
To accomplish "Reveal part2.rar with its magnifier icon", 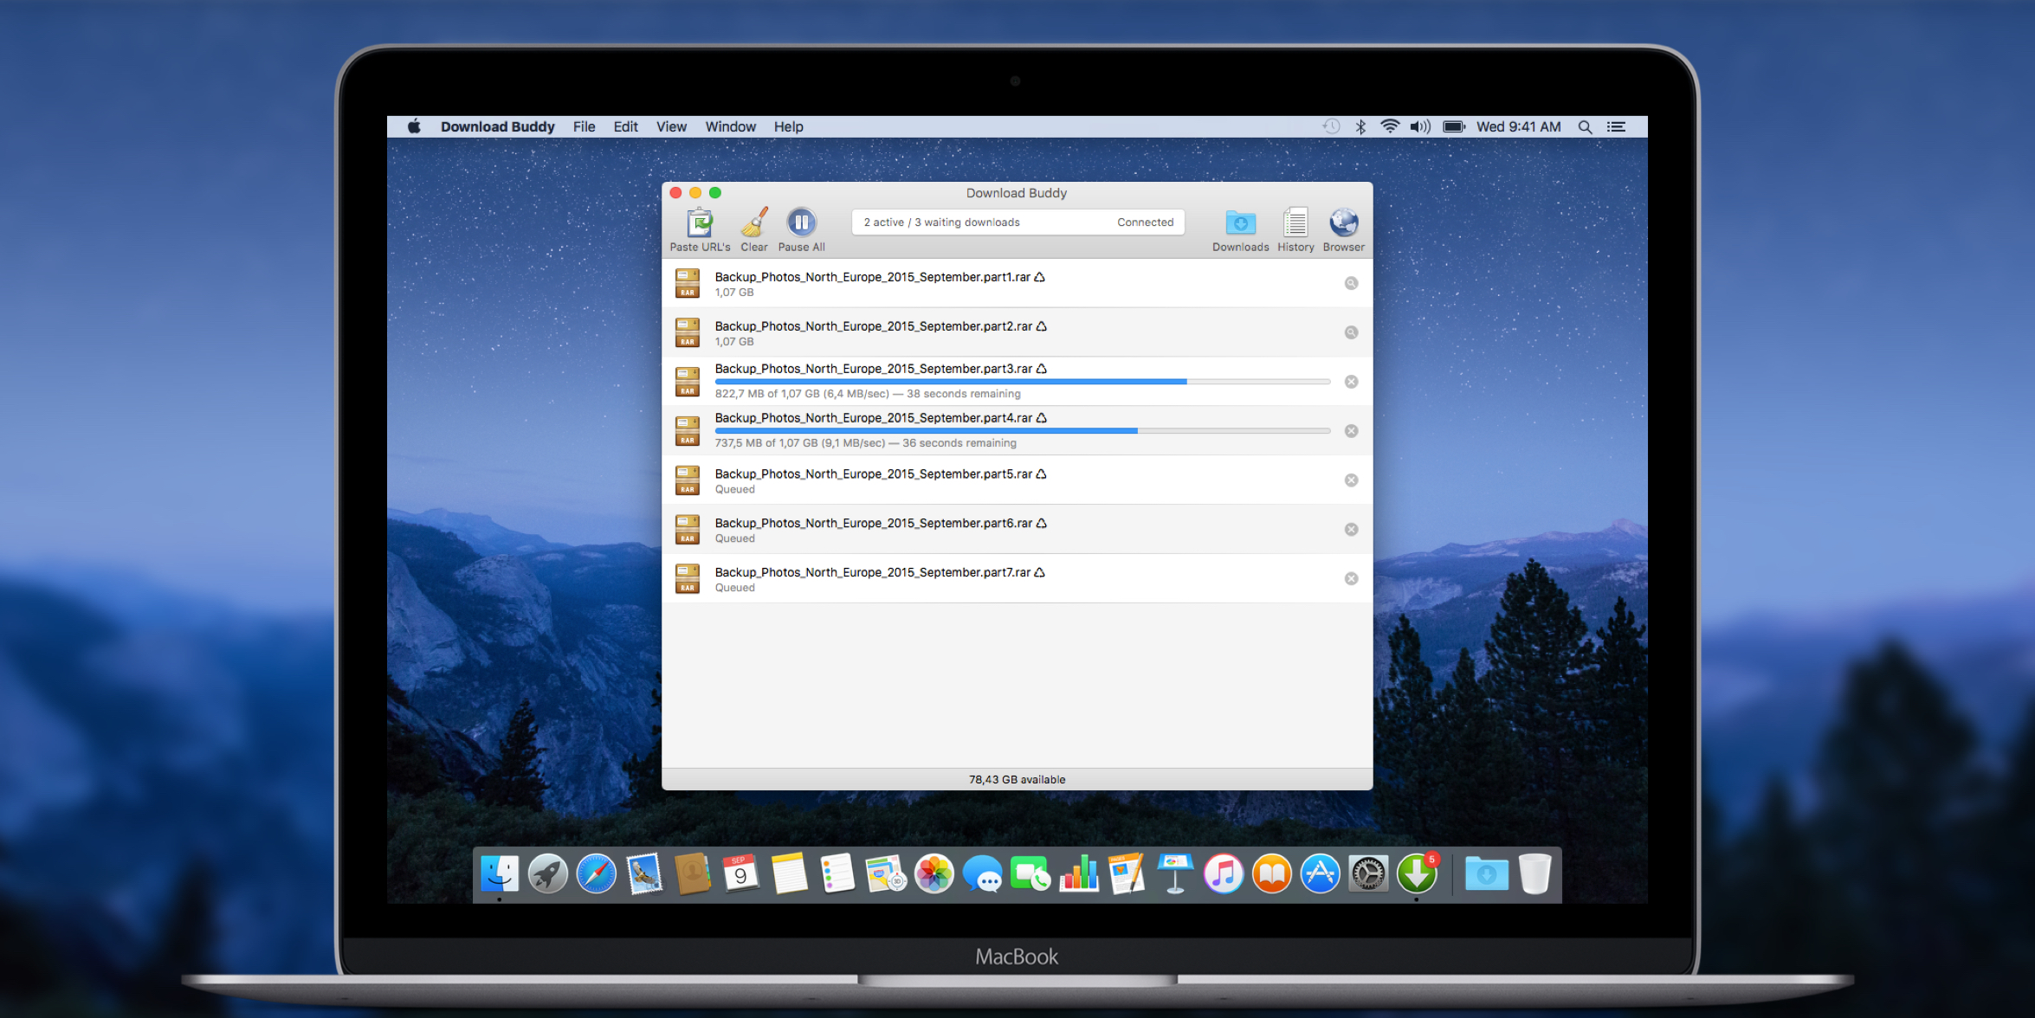I will [1351, 332].
